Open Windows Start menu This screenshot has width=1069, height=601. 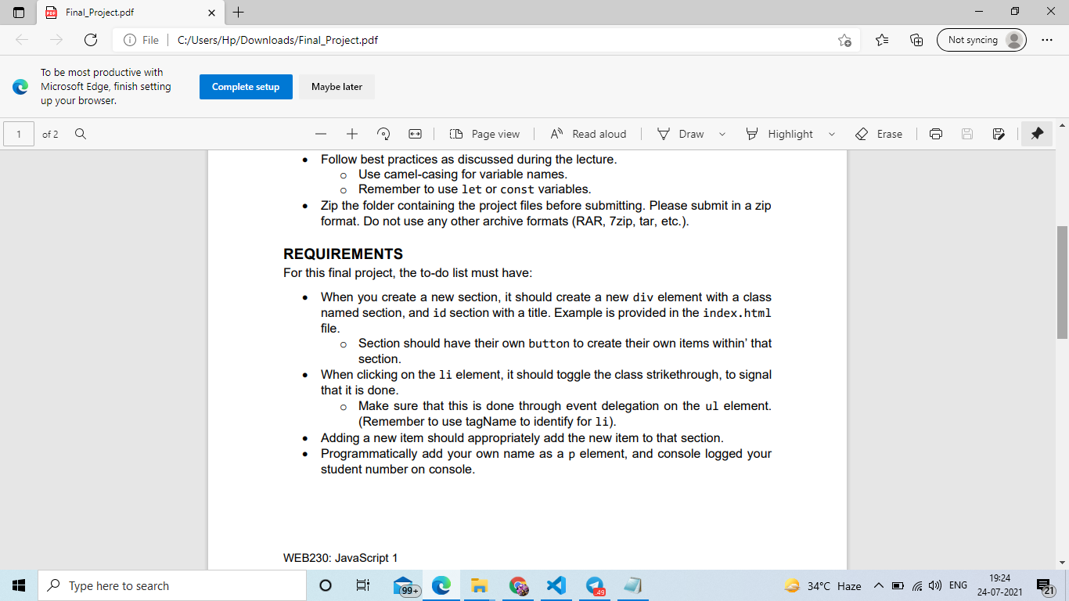(x=19, y=585)
